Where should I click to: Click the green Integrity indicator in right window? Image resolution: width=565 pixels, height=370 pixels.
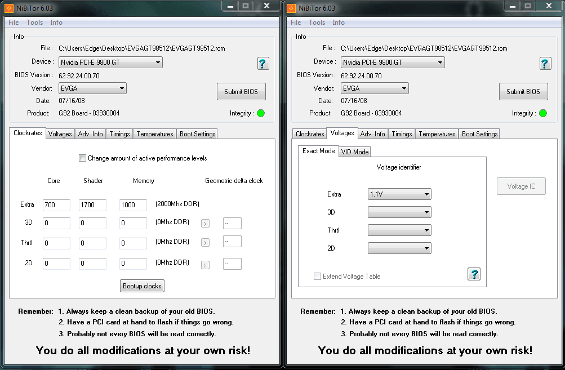543,113
